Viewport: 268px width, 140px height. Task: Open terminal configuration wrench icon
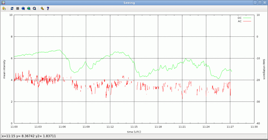(x=42, y=8)
